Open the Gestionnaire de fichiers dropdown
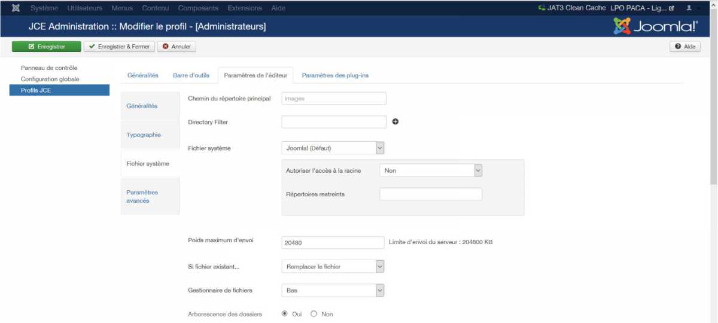718x323 pixels. tap(333, 290)
